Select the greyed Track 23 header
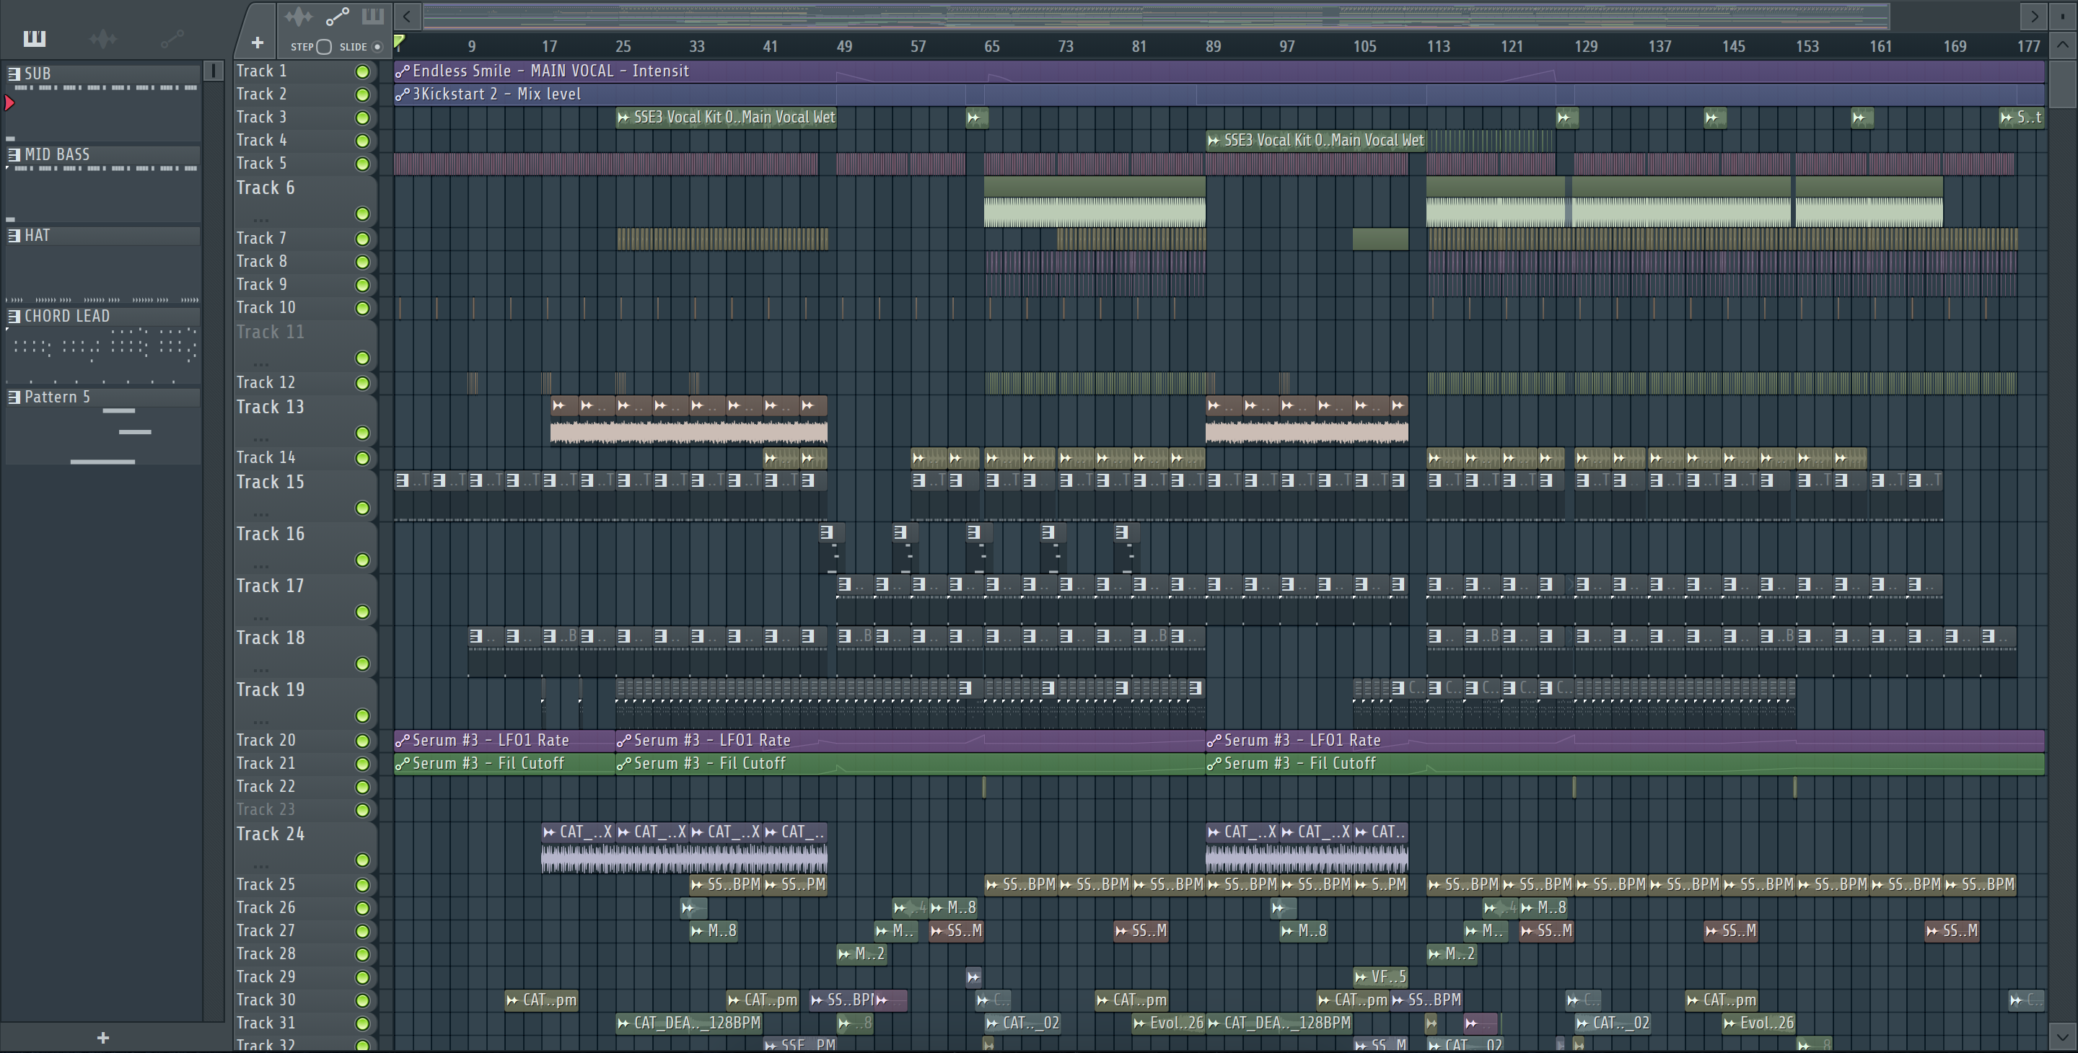Screen dimensions: 2078x1053 point(305,809)
